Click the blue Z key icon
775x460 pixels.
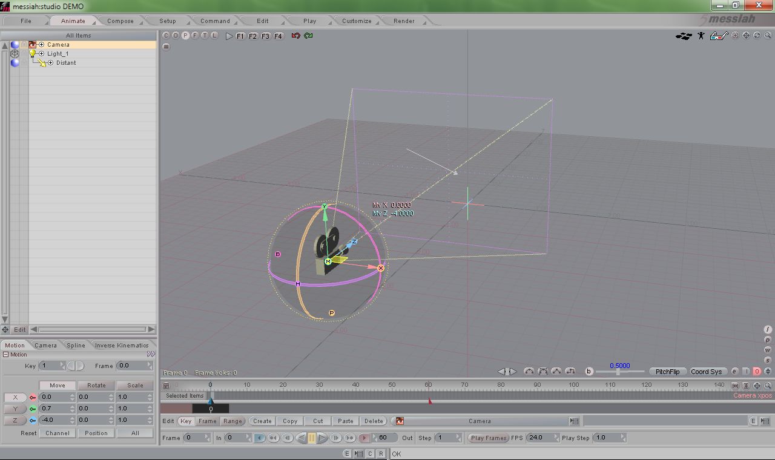pyautogui.click(x=33, y=421)
